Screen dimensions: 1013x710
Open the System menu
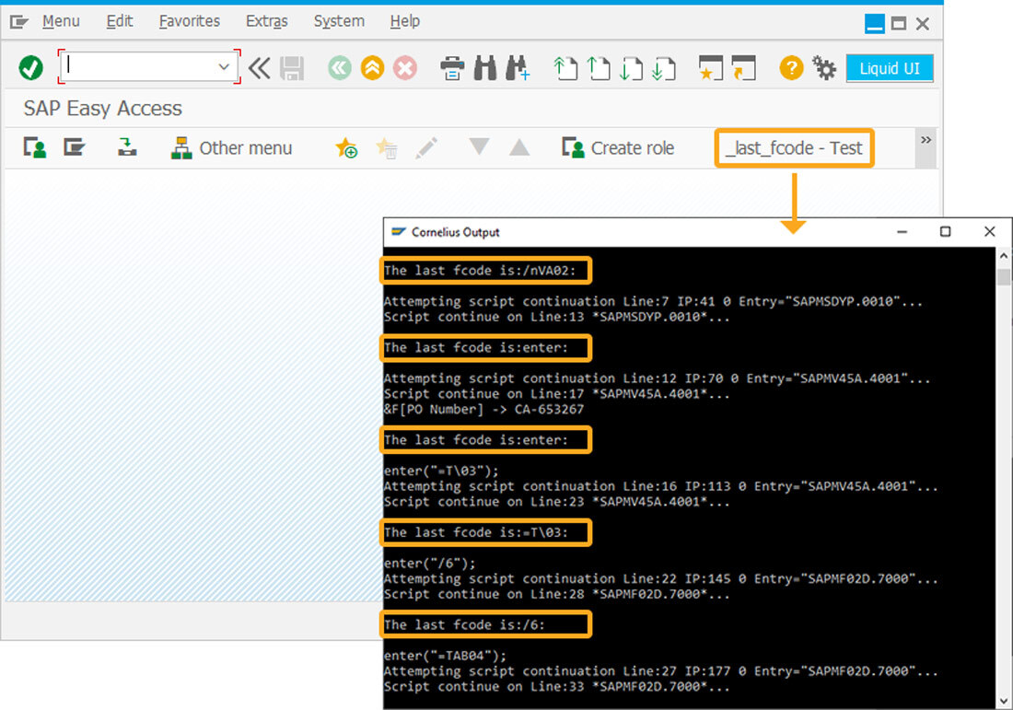click(x=339, y=21)
